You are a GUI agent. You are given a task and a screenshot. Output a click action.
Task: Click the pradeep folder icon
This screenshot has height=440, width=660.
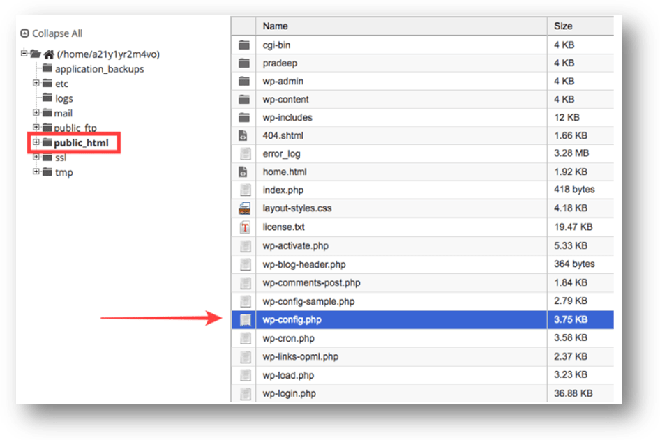(244, 63)
